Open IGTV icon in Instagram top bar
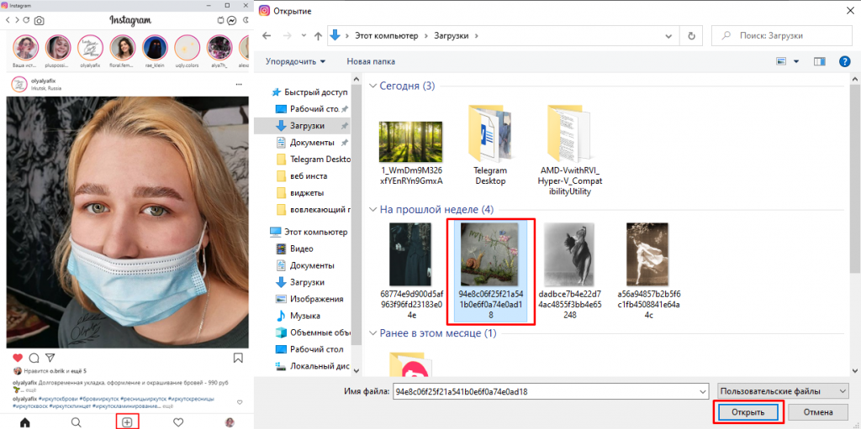Viewport: 861px width, 429px height. click(221, 20)
